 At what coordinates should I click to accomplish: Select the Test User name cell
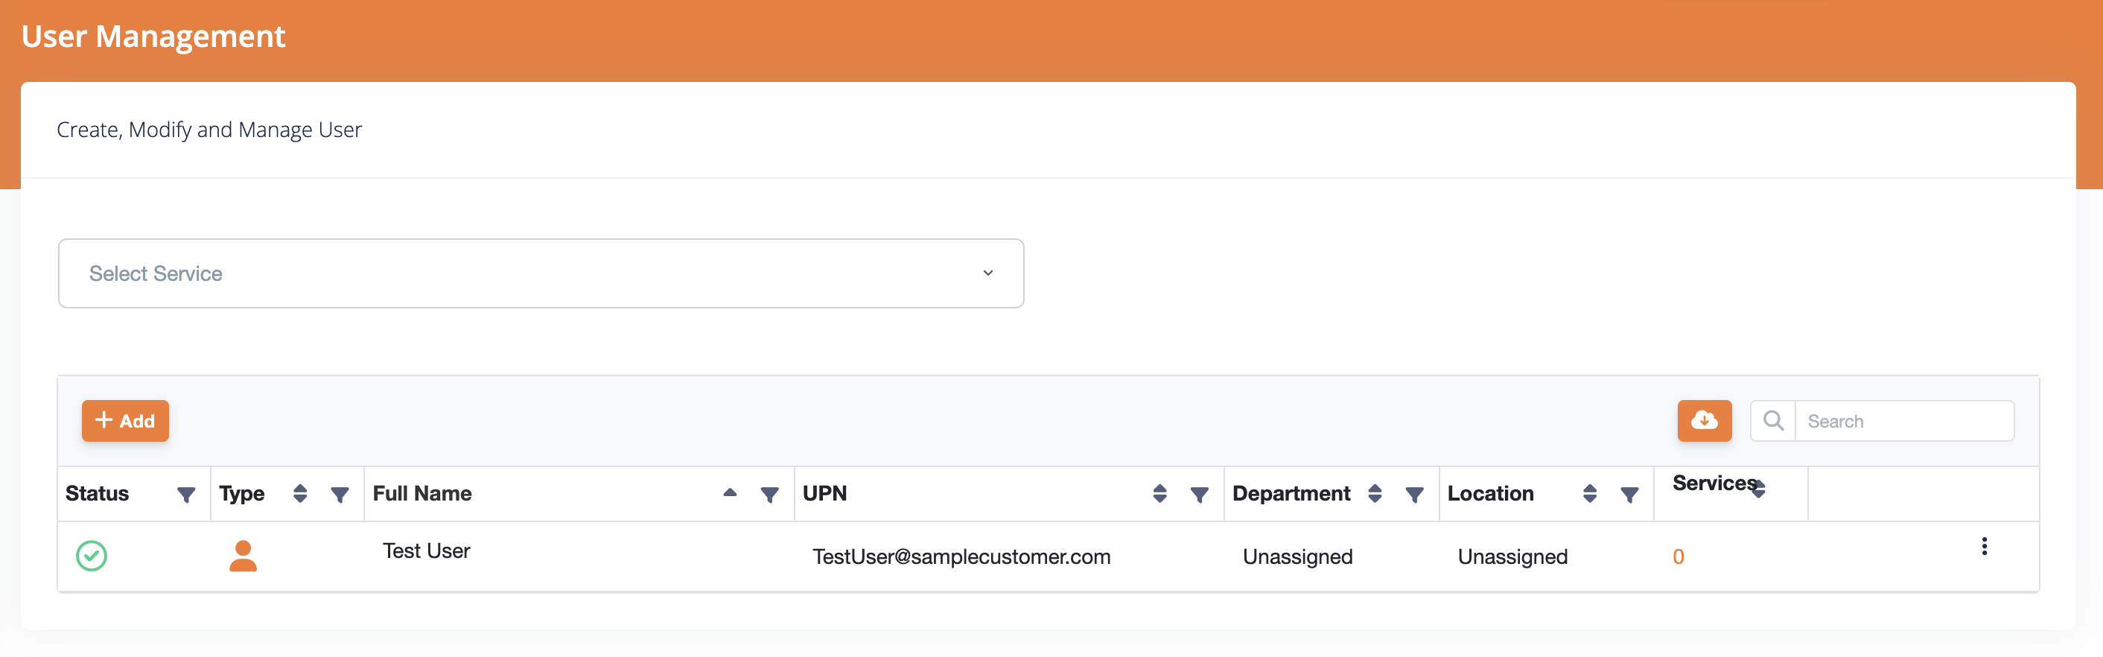426,551
